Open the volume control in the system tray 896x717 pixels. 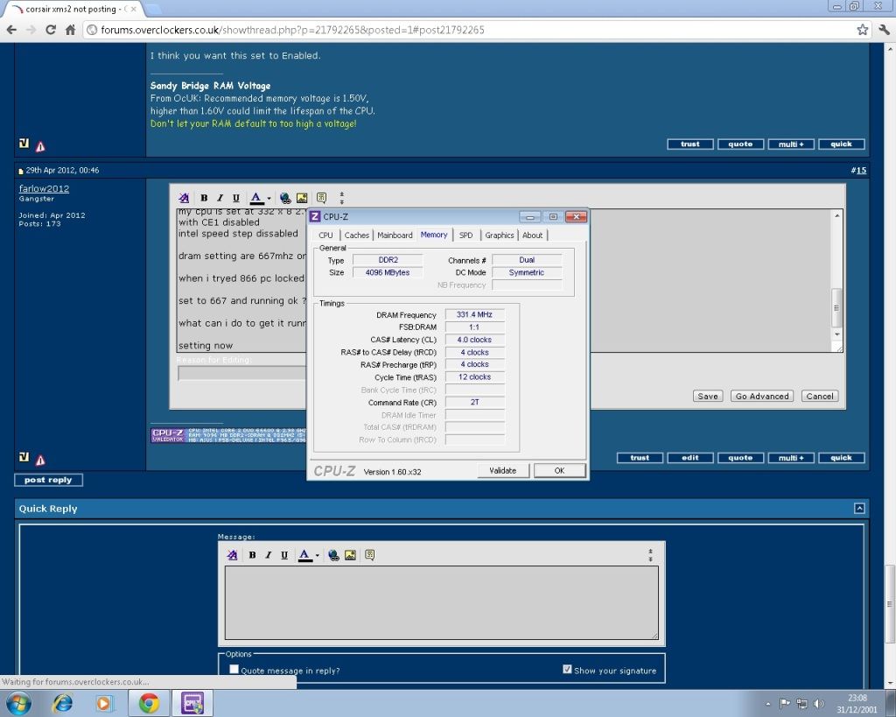pyautogui.click(x=819, y=703)
